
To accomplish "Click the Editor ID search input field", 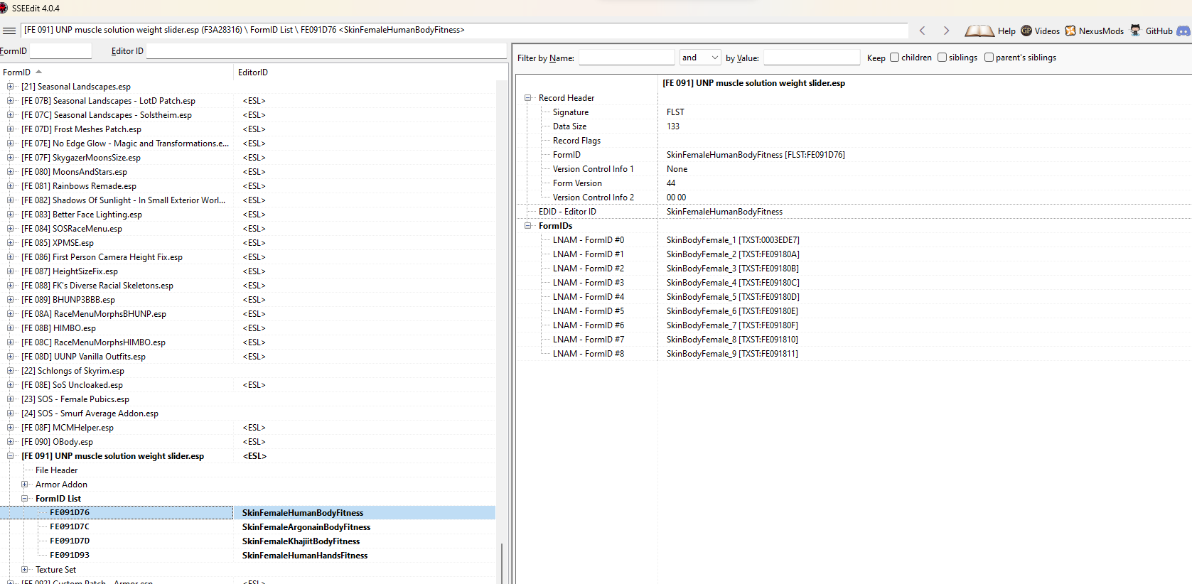I will (x=326, y=51).
